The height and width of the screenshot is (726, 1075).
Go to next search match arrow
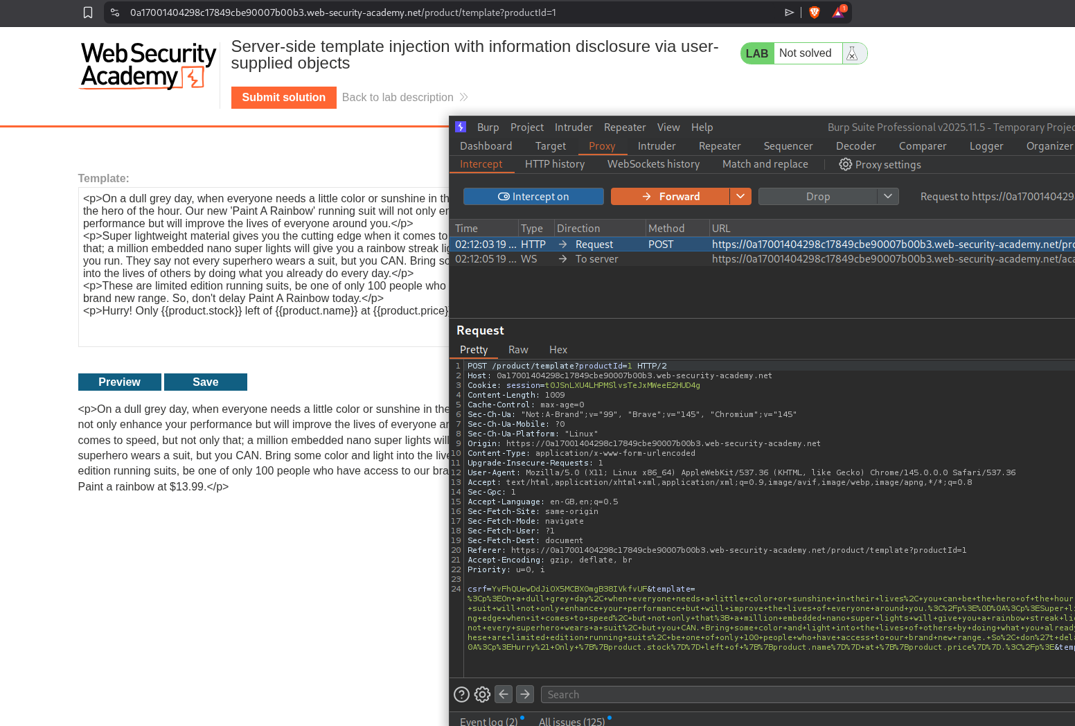click(x=525, y=693)
